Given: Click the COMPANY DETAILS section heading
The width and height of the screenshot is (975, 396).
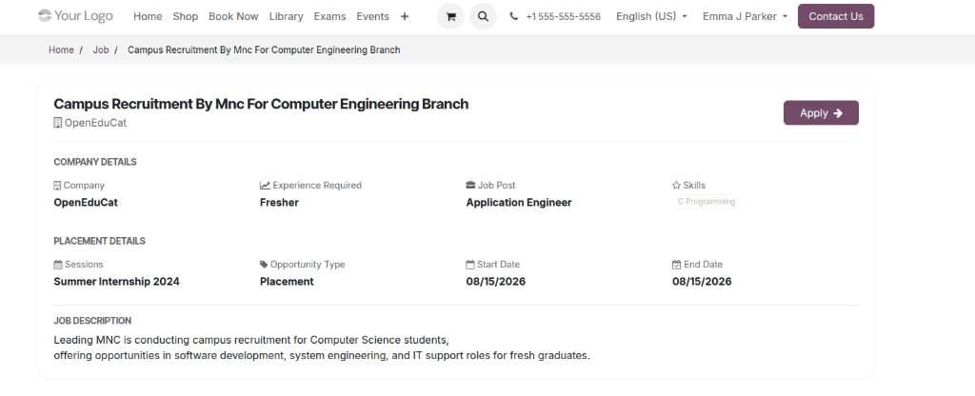Looking at the screenshot, I should pyautogui.click(x=95, y=162).
